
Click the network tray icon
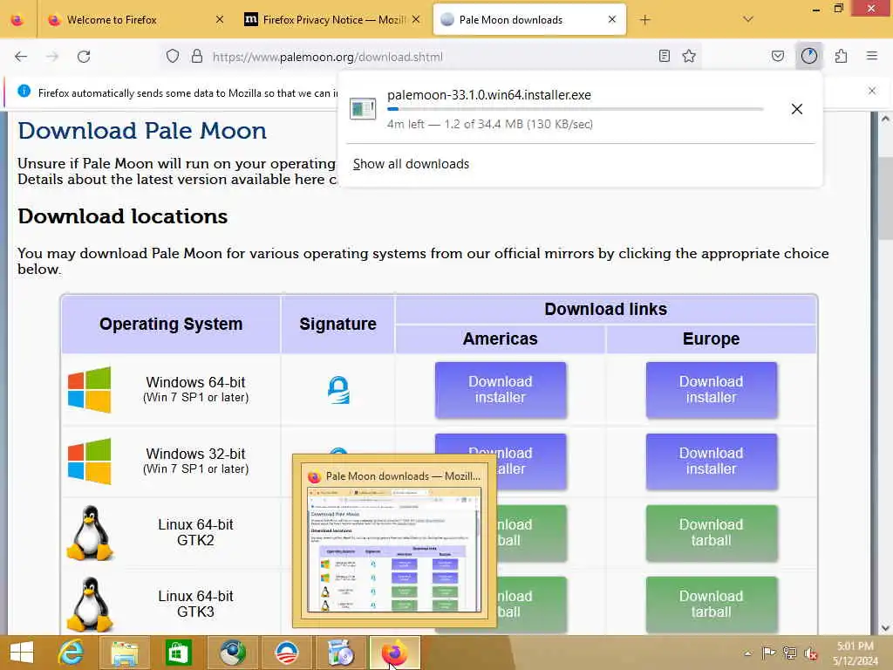pyautogui.click(x=789, y=653)
